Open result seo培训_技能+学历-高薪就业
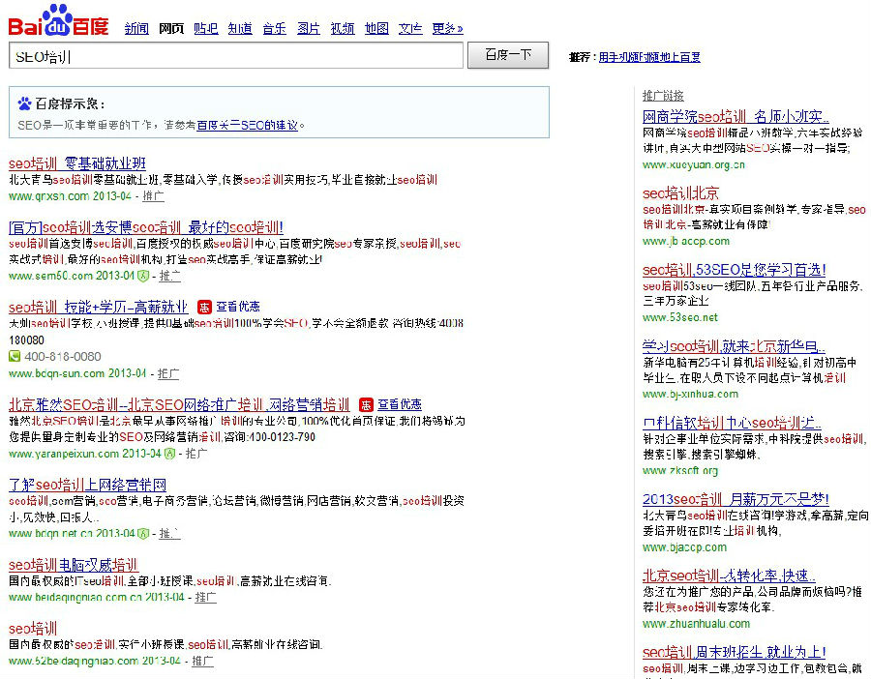The width and height of the screenshot is (871, 679). point(99,307)
